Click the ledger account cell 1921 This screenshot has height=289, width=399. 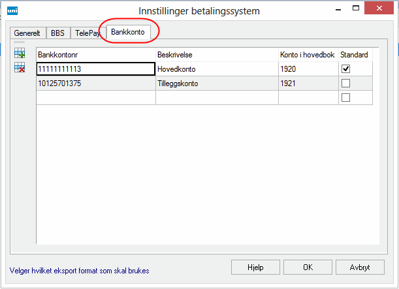tap(307, 83)
